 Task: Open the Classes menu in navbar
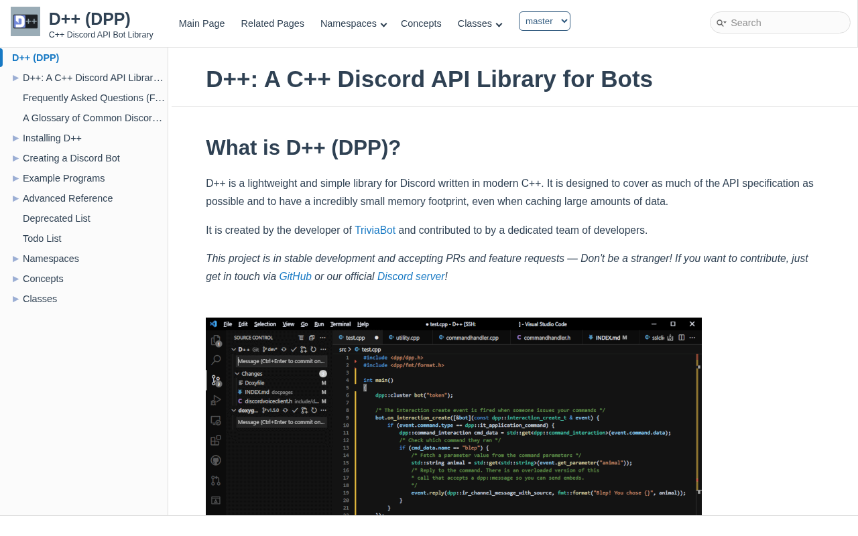click(x=479, y=23)
